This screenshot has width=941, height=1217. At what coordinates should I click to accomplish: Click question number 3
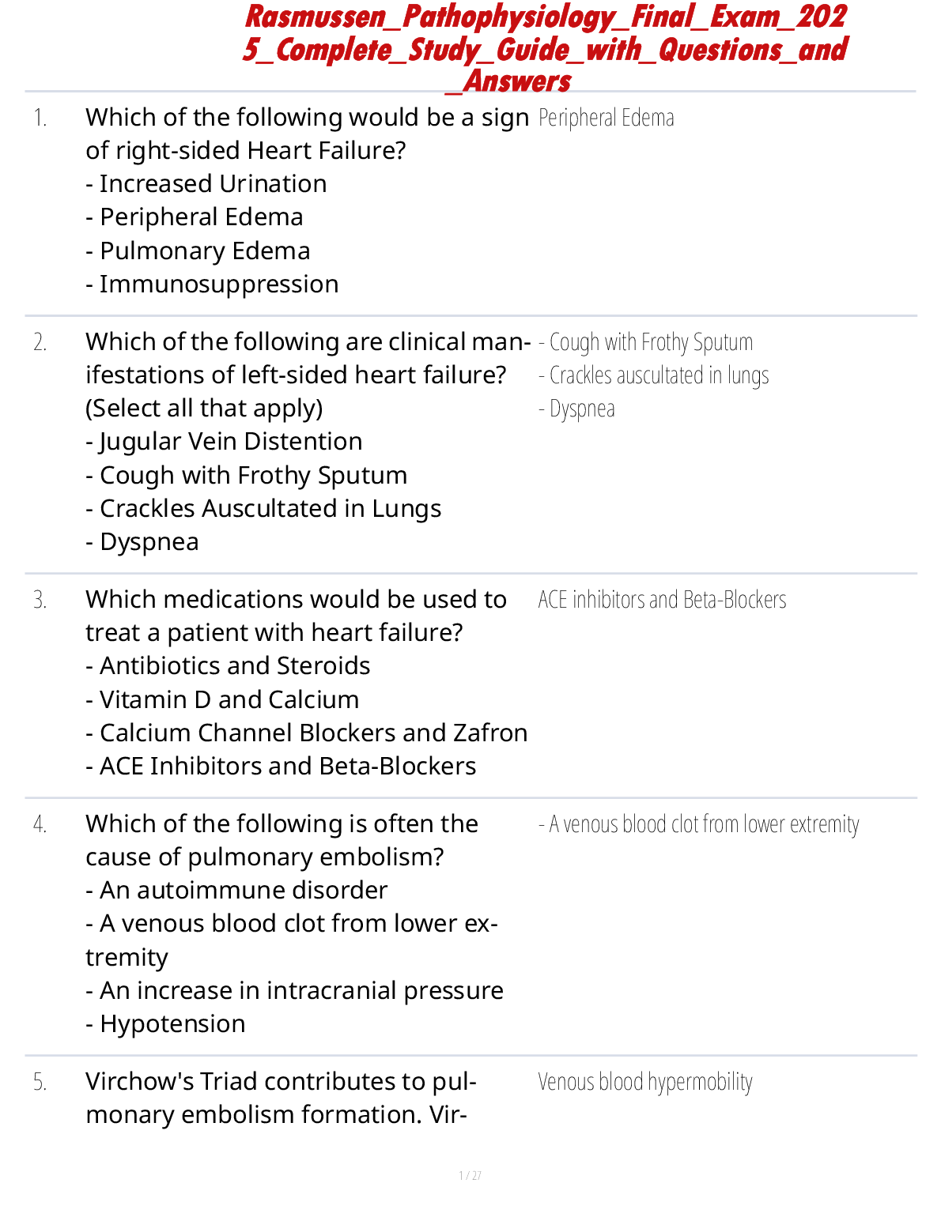[40, 601]
